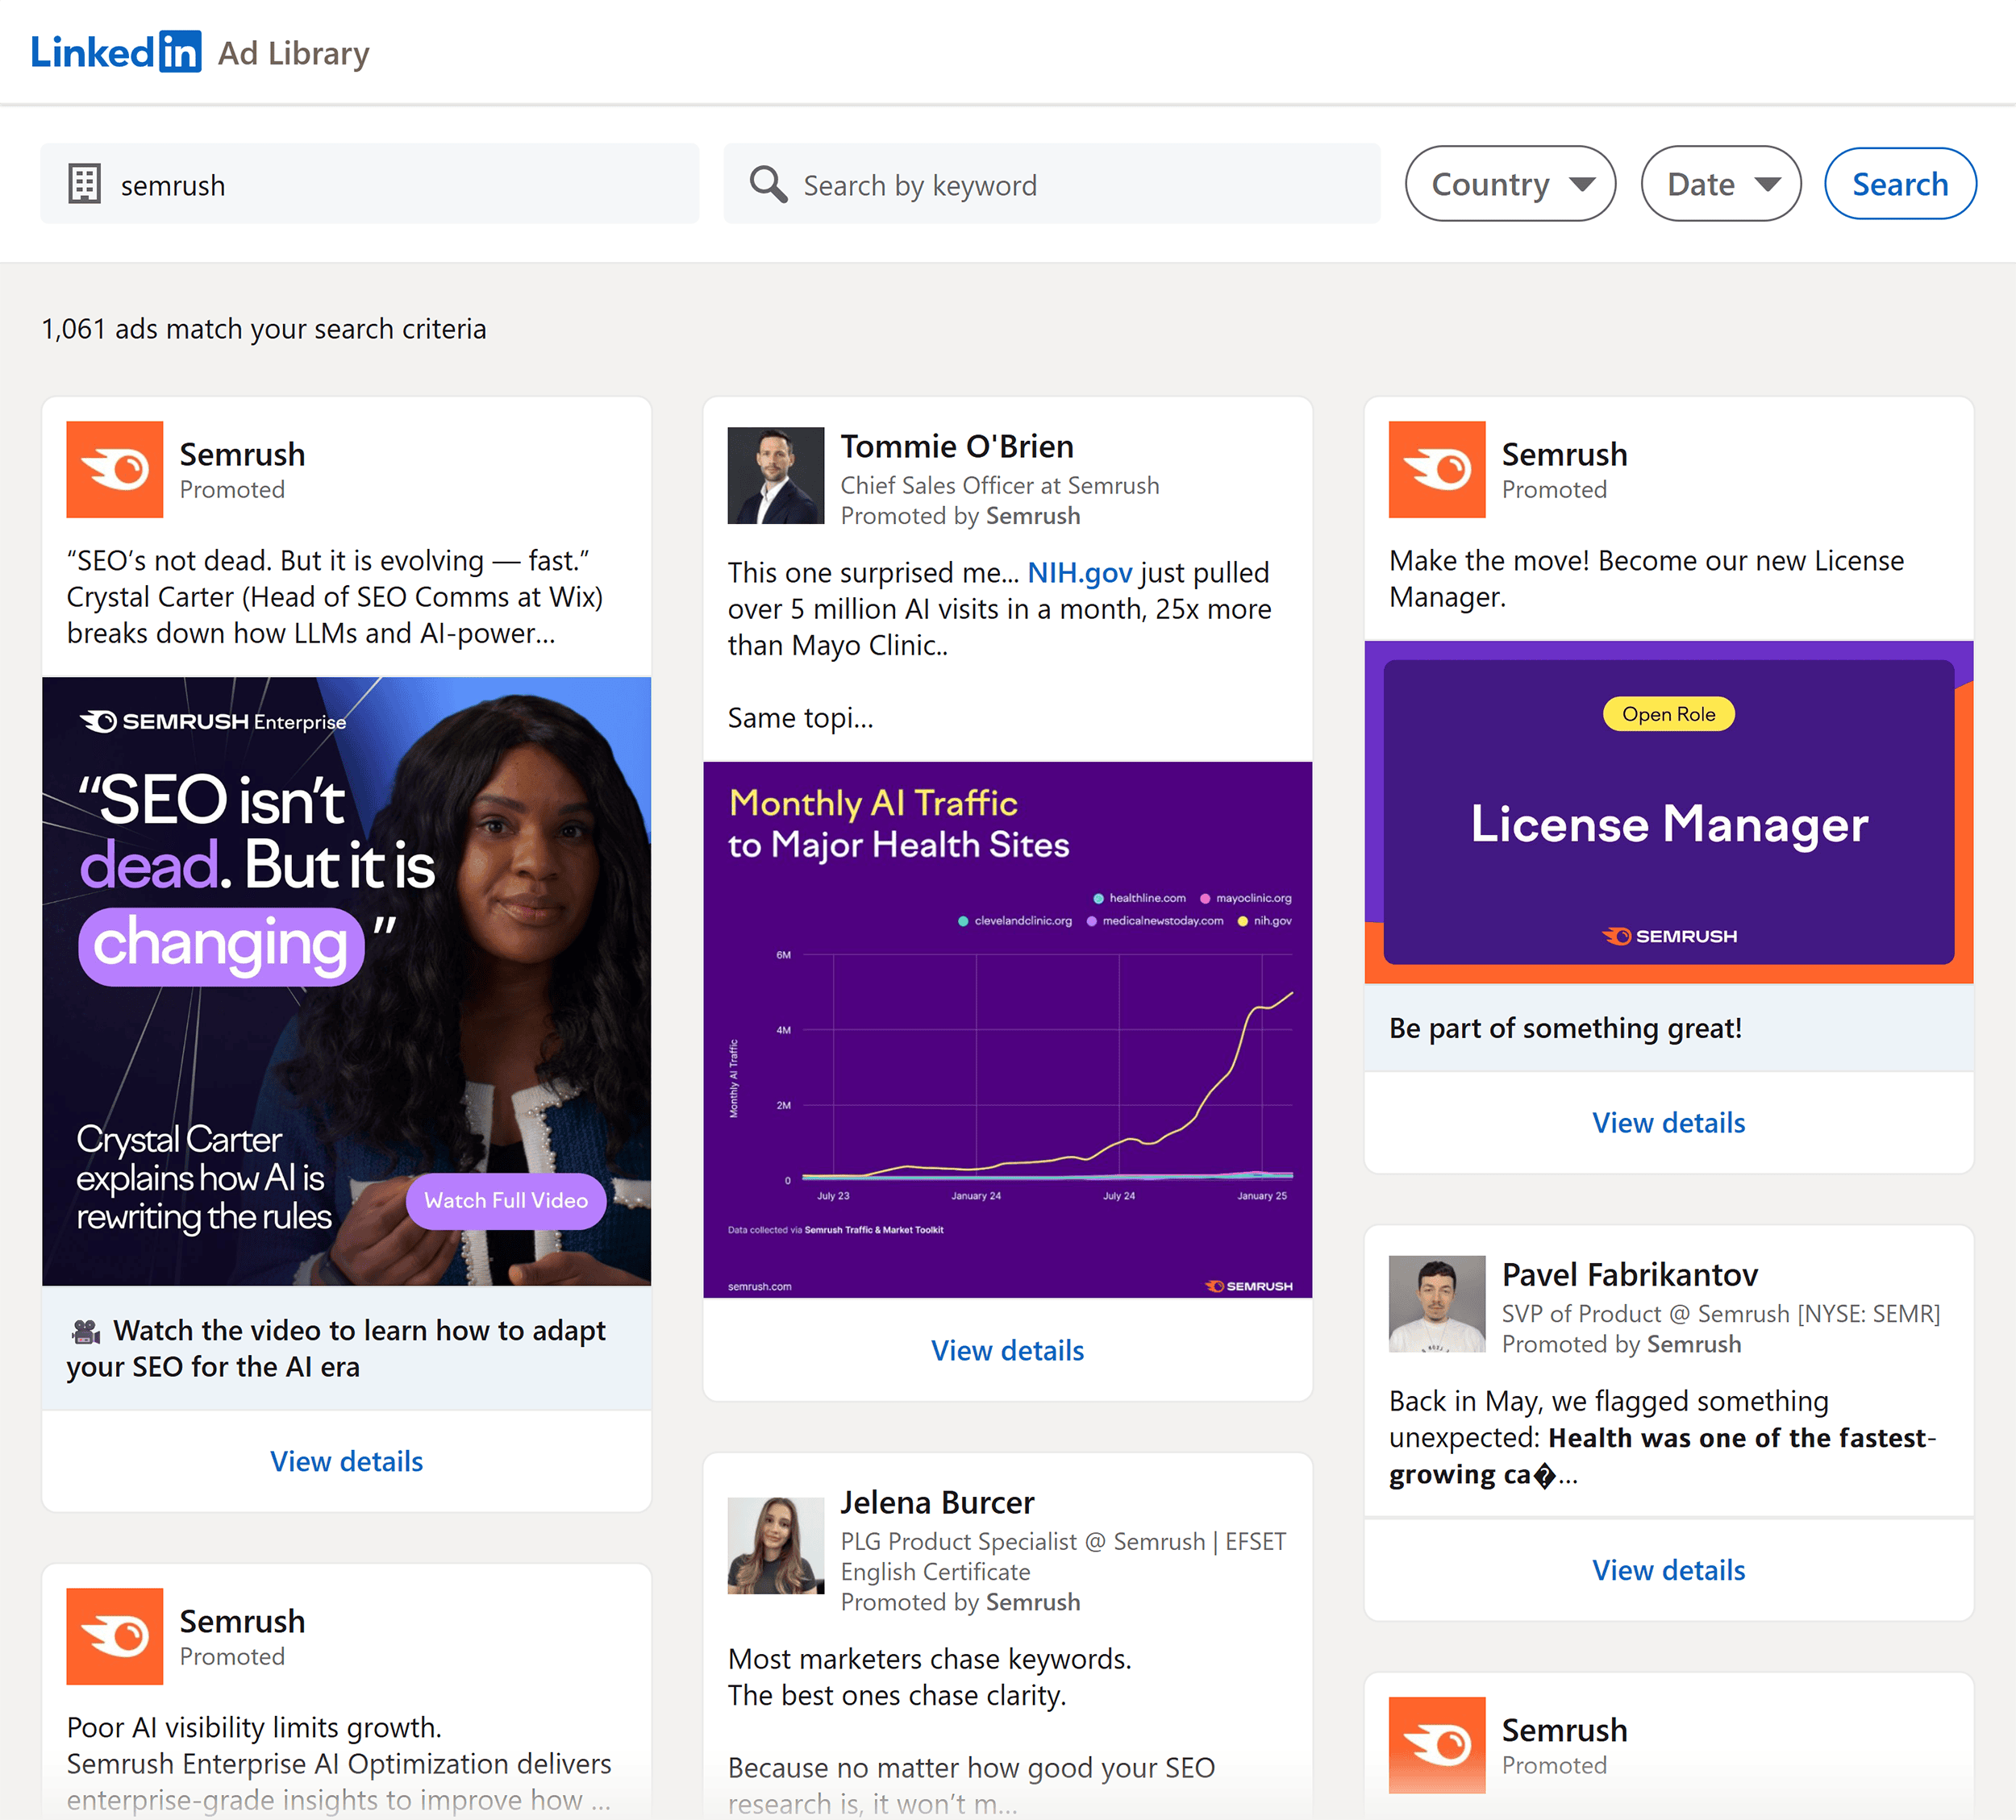Click Semrush logo on the SEO's not dead ad

coord(115,470)
